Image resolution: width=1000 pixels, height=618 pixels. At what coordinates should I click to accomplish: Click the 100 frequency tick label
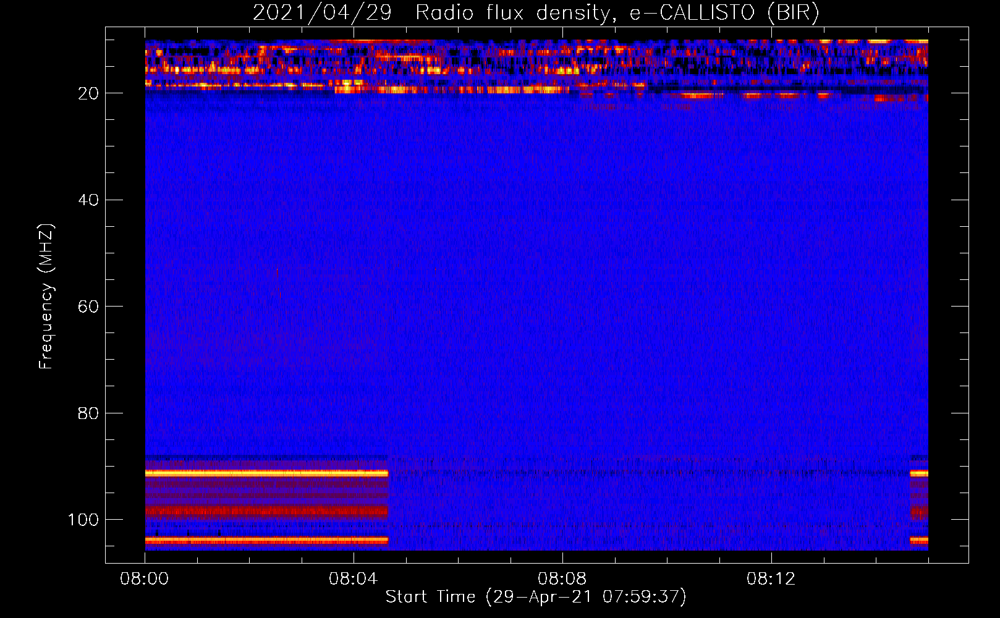coord(83,520)
